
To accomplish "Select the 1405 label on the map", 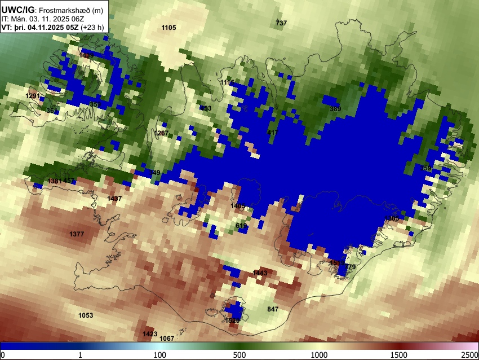I will [238, 206].
